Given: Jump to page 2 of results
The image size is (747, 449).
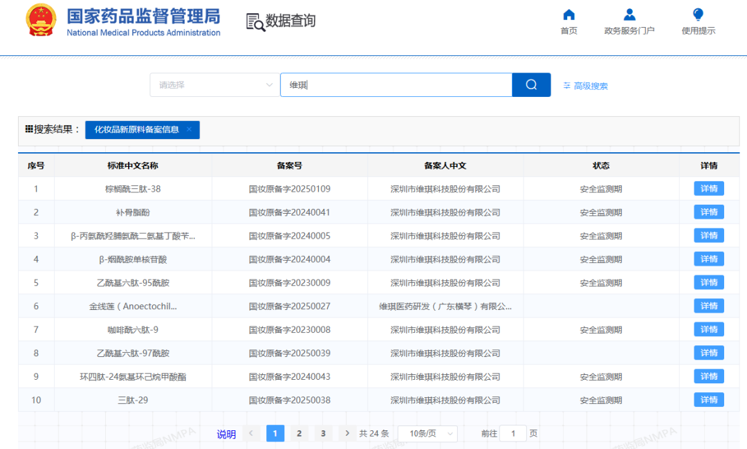Looking at the screenshot, I should click(299, 433).
